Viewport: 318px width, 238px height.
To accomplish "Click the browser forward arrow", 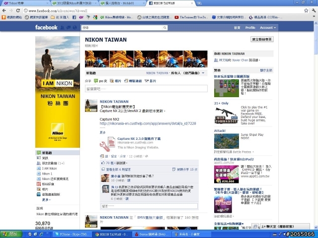I will (11, 10).
